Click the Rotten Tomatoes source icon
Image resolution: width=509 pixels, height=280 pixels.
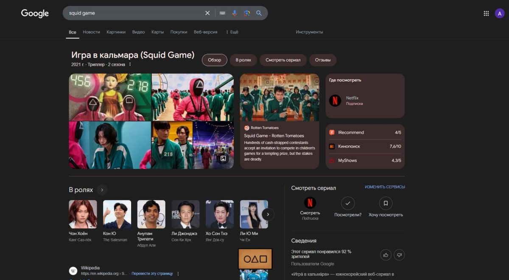(247, 128)
